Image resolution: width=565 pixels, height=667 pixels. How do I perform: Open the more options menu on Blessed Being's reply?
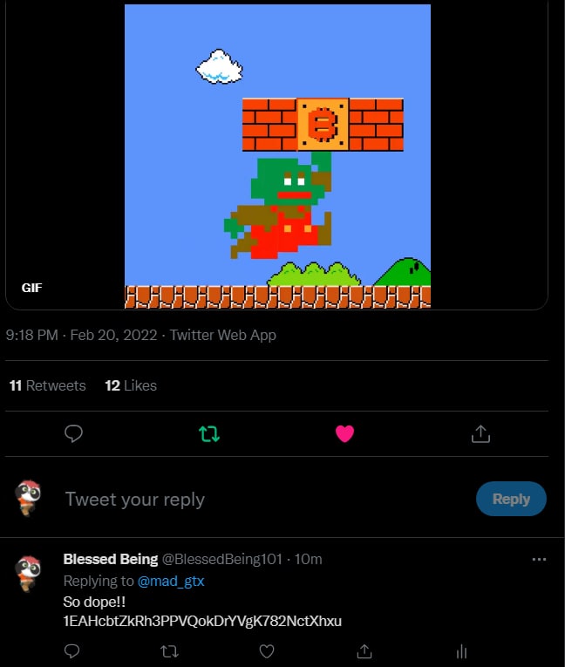tap(539, 559)
